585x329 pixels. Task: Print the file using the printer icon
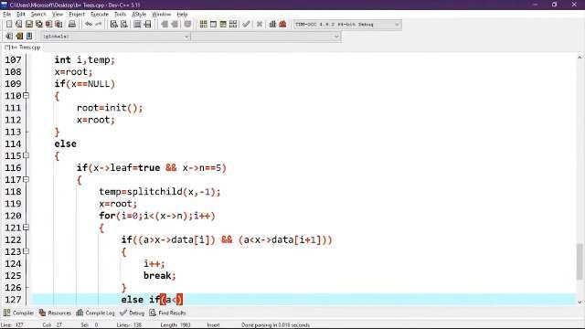coord(71,25)
